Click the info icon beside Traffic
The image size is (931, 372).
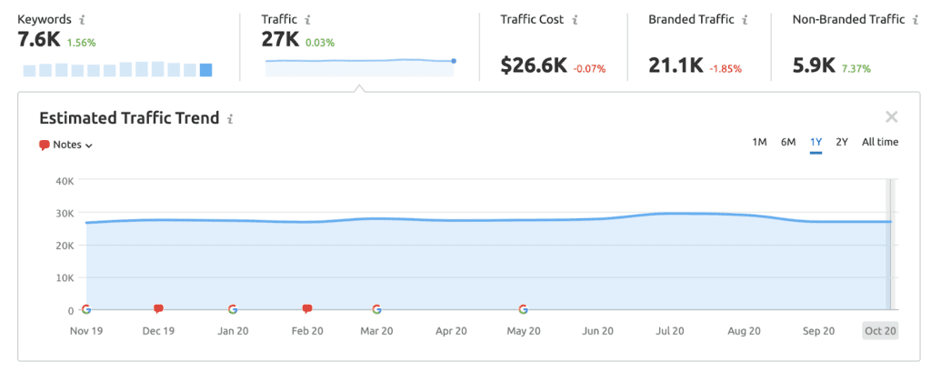(x=307, y=20)
